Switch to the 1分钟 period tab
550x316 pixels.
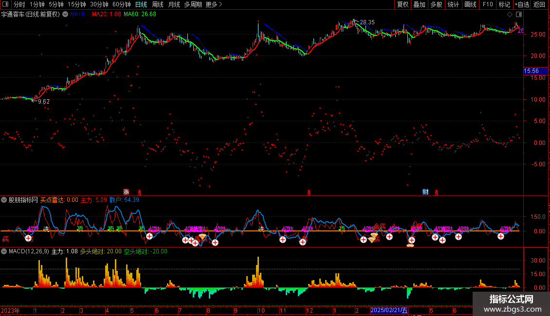[x=37, y=4]
